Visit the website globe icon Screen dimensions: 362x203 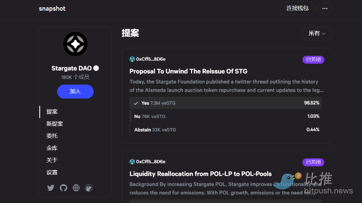click(x=76, y=188)
